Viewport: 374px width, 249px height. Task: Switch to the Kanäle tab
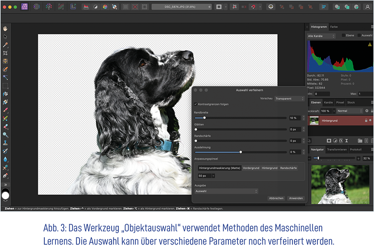tap(328, 103)
